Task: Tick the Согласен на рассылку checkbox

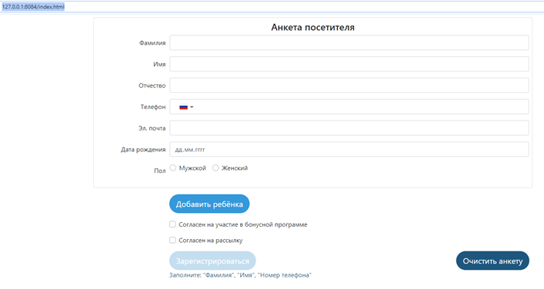Action: [172, 240]
